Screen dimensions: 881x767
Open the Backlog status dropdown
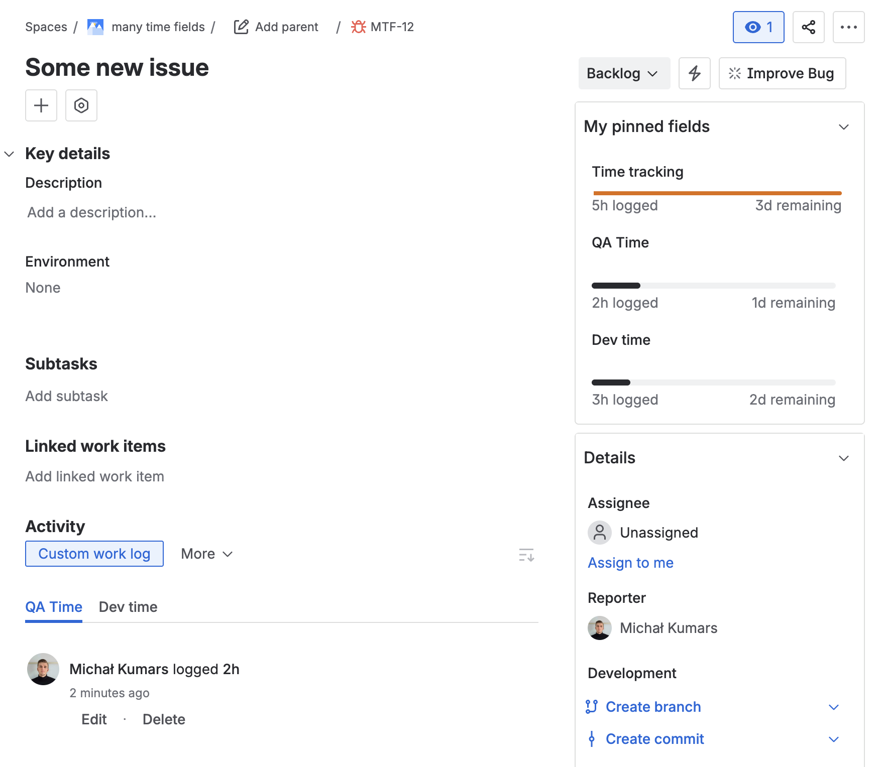pos(624,73)
